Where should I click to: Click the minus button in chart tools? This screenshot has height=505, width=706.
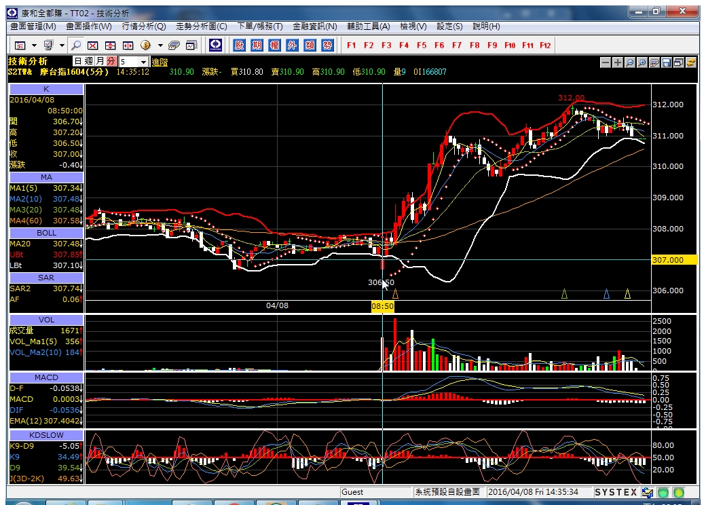(x=606, y=62)
